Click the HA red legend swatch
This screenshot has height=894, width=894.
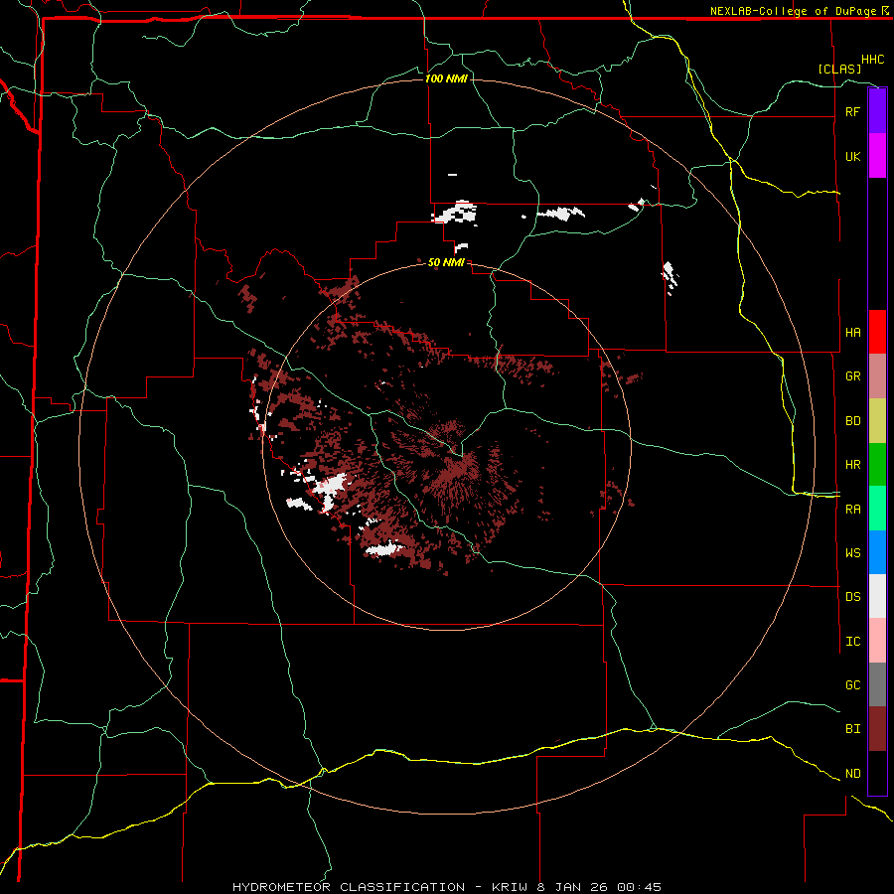pyautogui.click(x=877, y=332)
